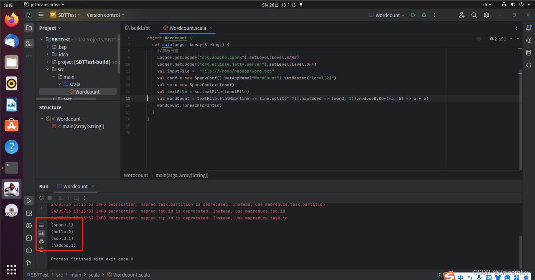Viewport: 535px width, 280px height.
Task: Open the AI Assistant spiral icon
Action: [529, 40]
